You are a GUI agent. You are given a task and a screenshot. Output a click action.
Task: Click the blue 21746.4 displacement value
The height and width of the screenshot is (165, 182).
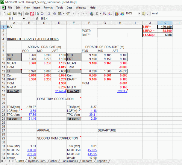pyautogui.click(x=61, y=91)
